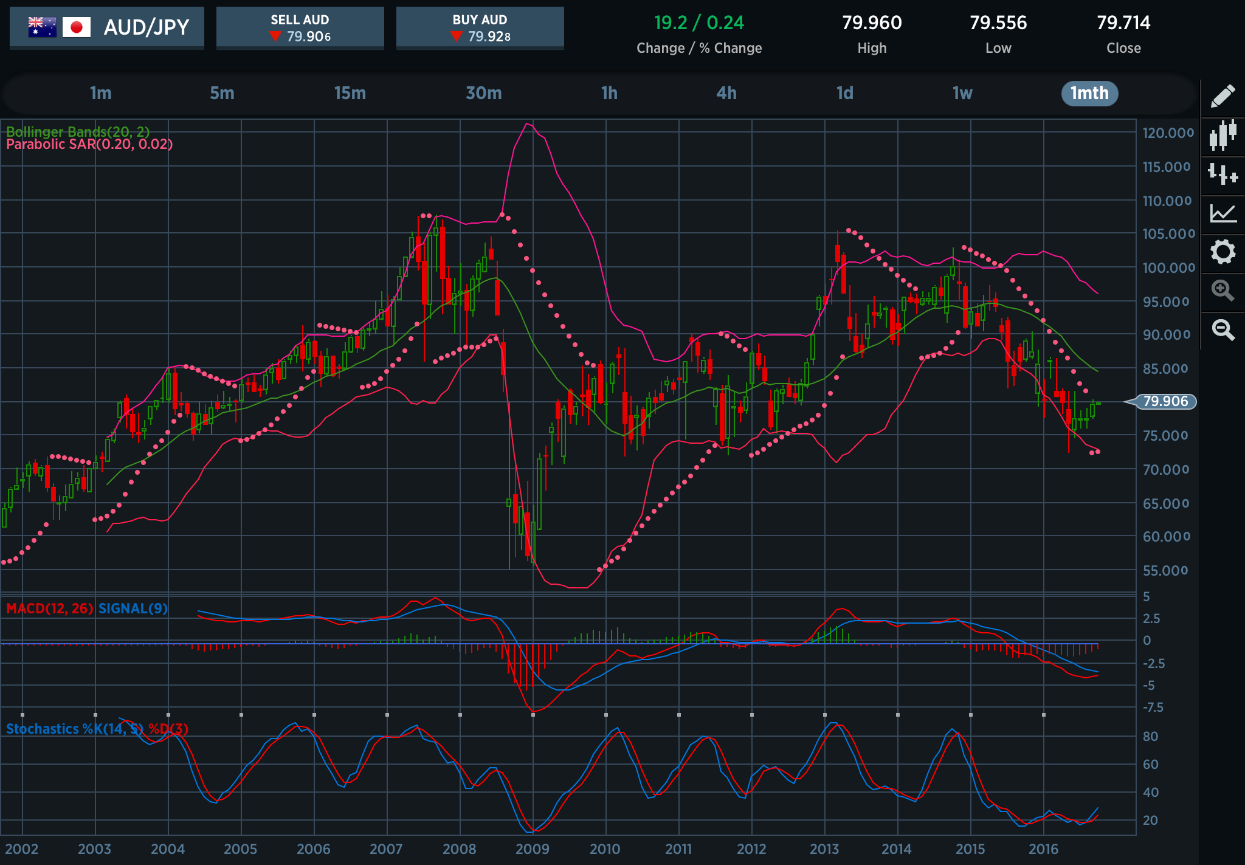Click the 2006 label on time axis
Screen dimensions: 1245x865
pos(313,849)
